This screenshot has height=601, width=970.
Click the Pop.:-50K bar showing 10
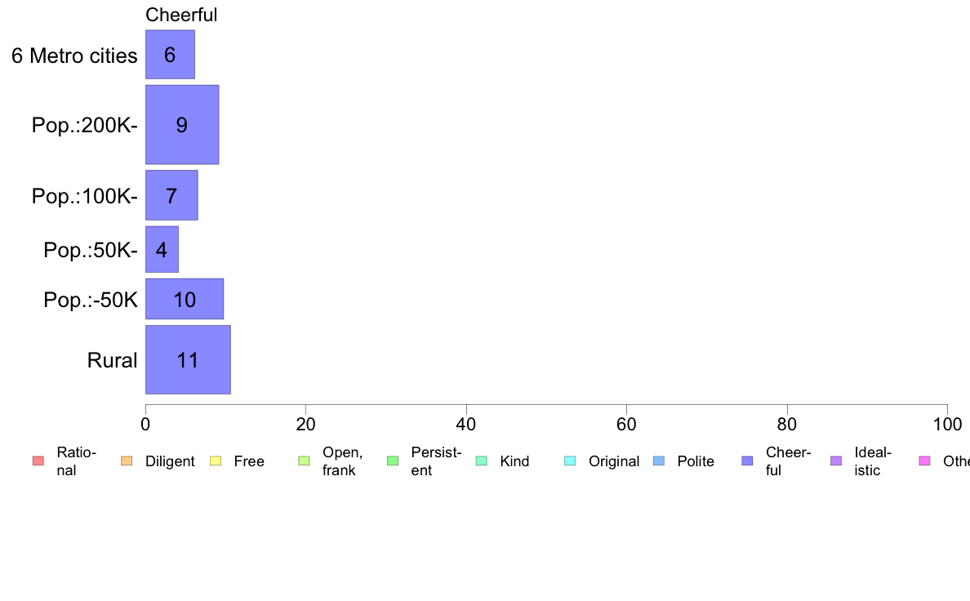point(185,299)
